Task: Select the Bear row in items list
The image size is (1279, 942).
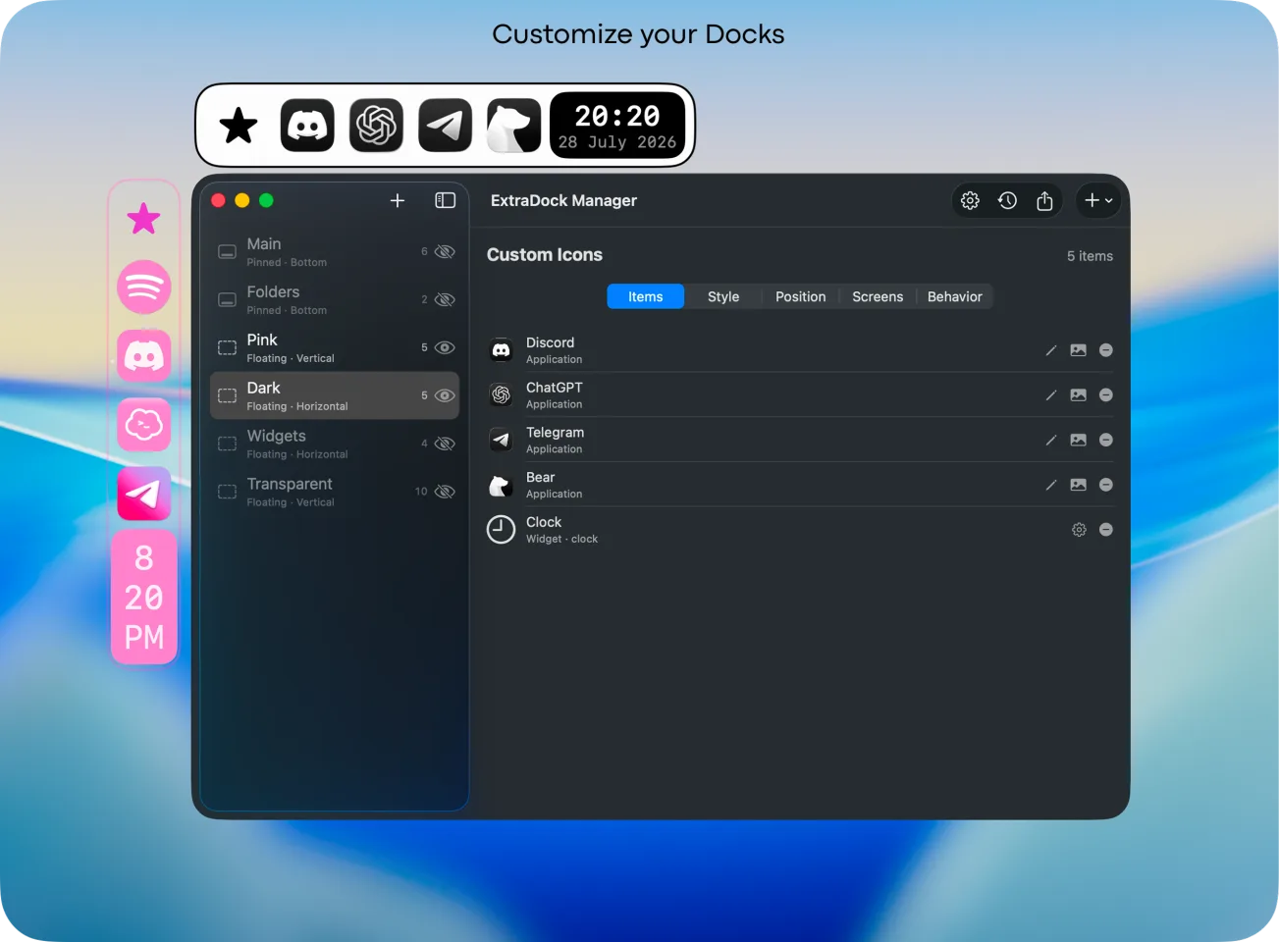Action: pos(800,485)
